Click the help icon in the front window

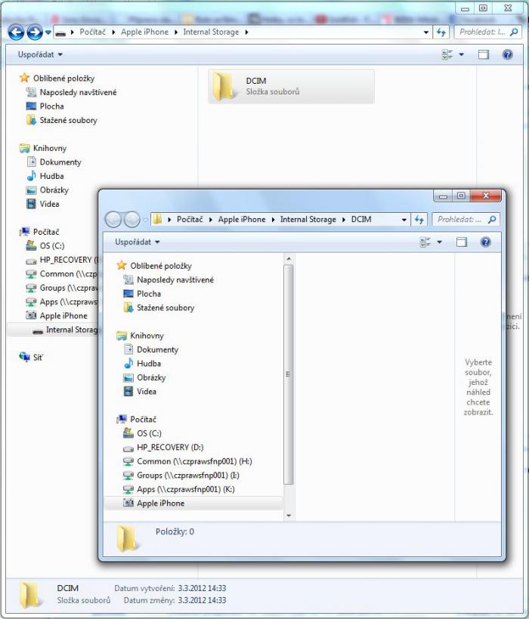[485, 242]
